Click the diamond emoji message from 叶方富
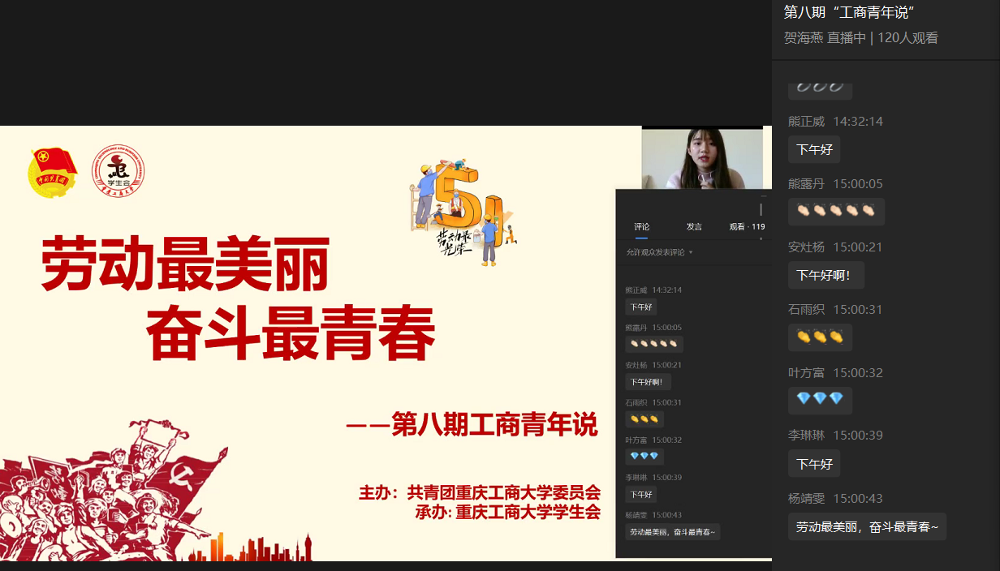Image resolution: width=1000 pixels, height=571 pixels. pos(820,400)
